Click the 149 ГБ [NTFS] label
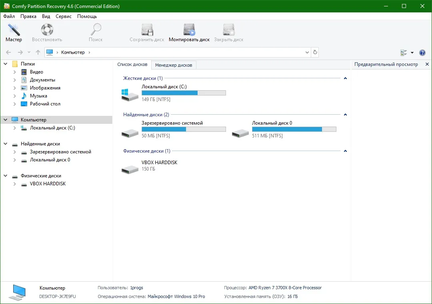The image size is (432, 304). coord(156,99)
